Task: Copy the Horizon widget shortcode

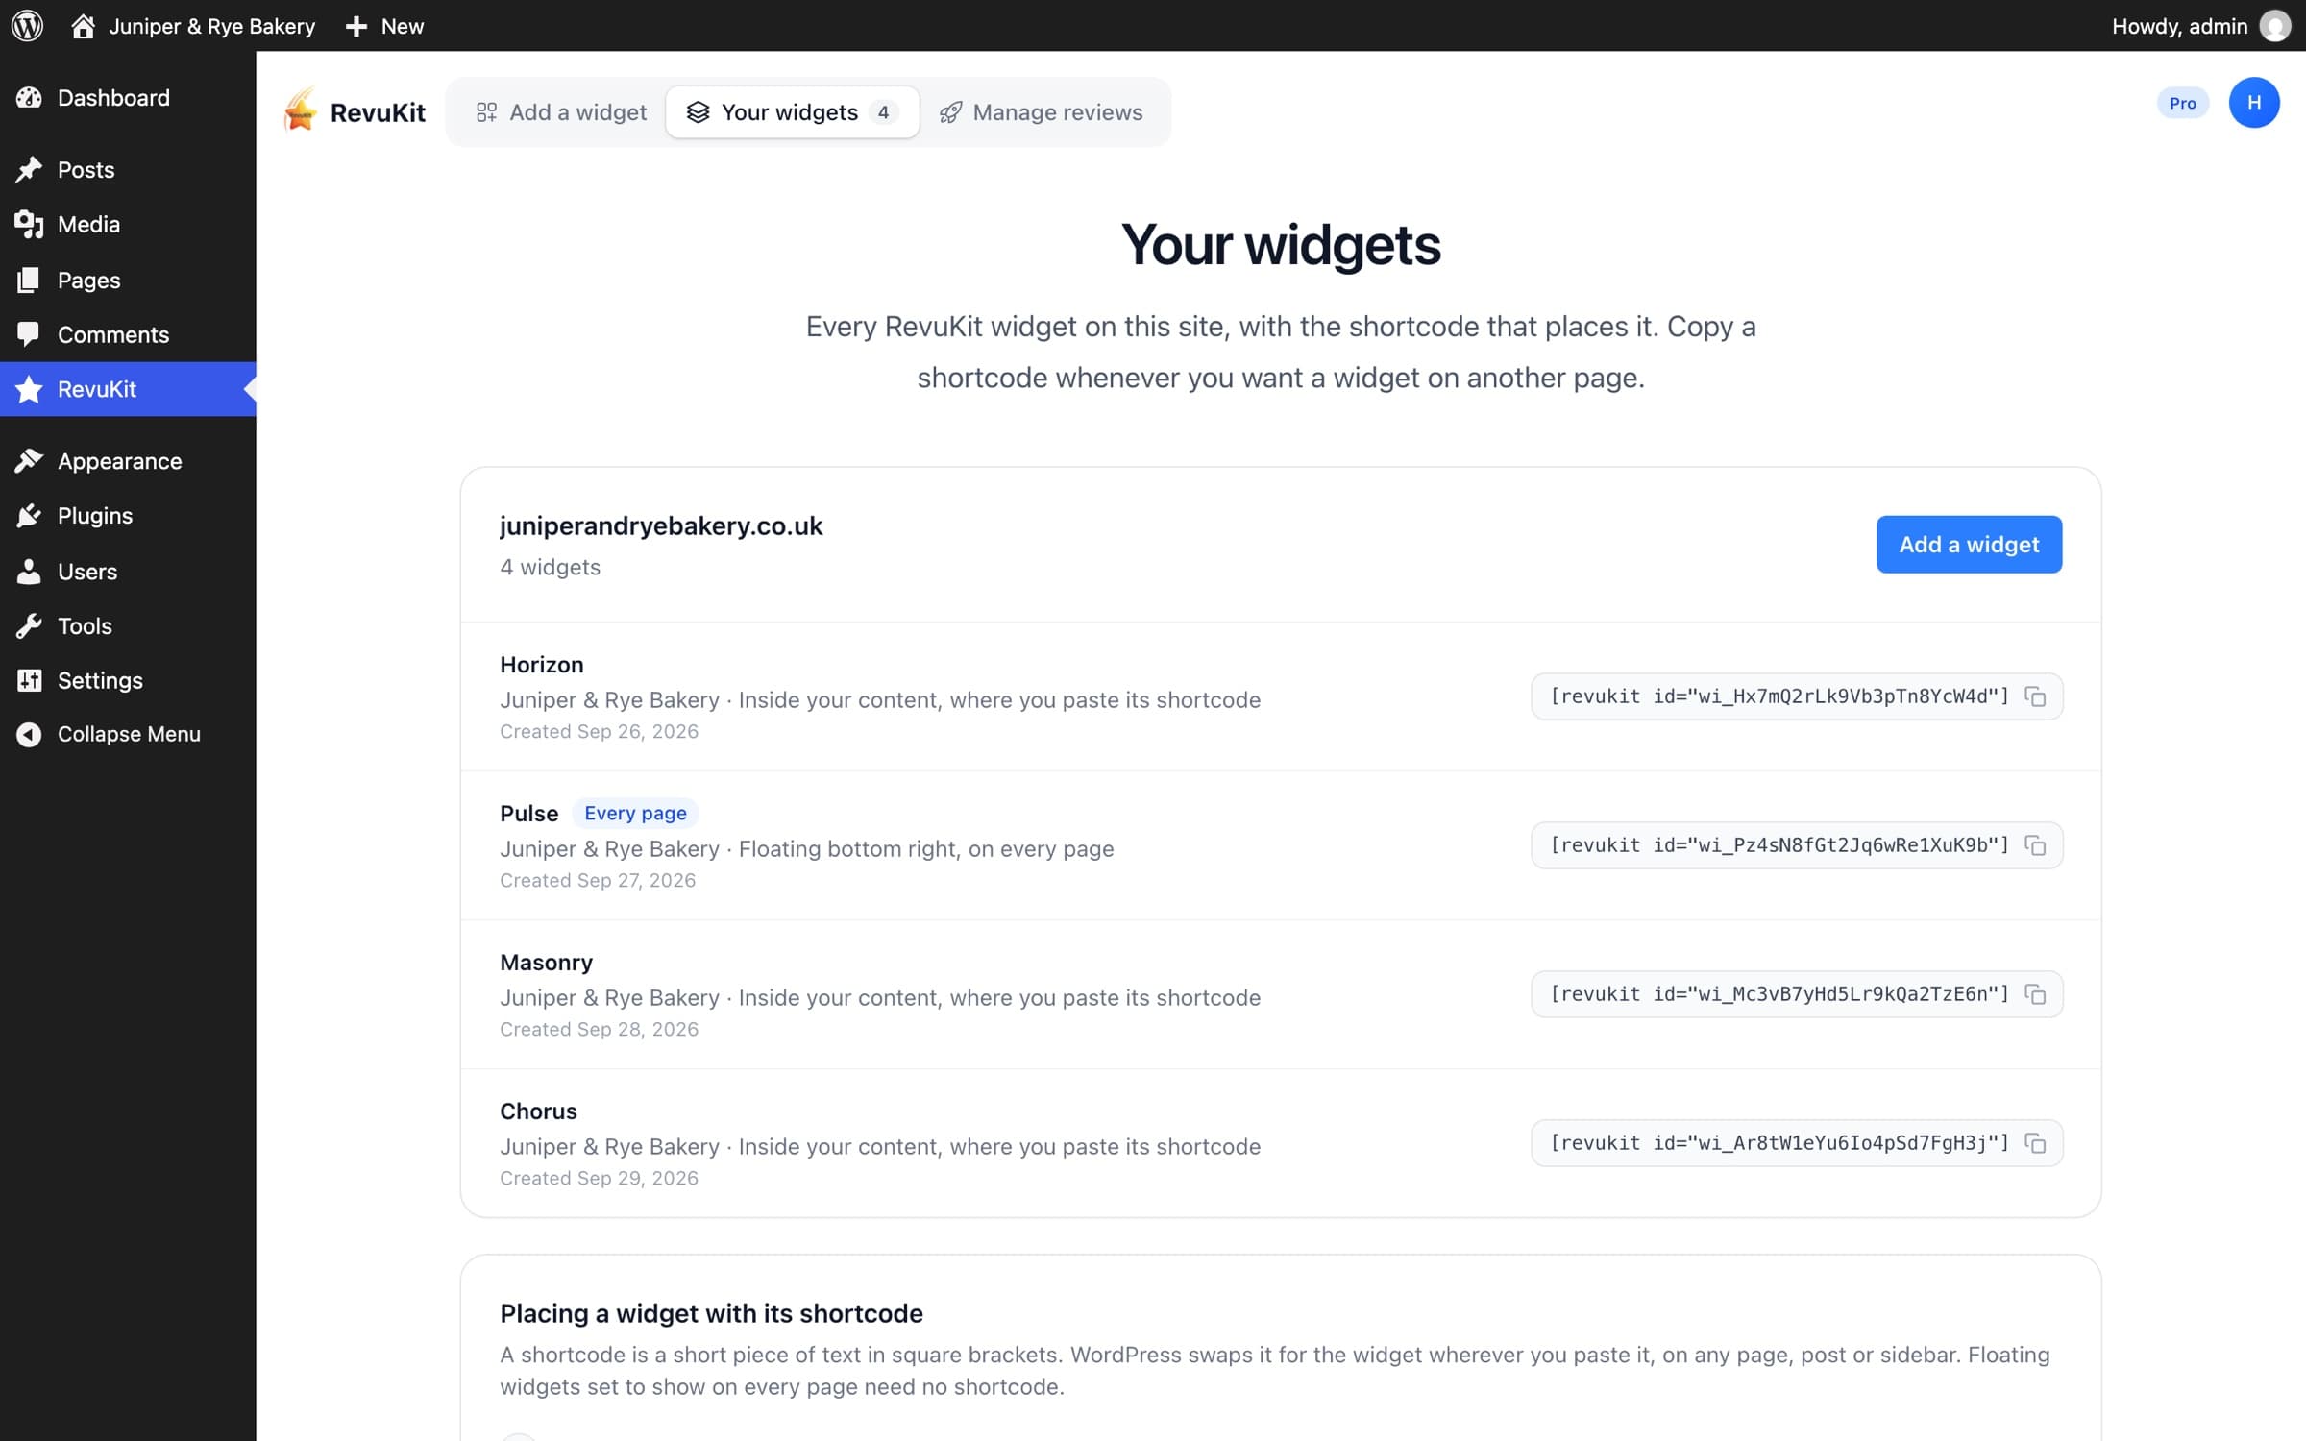Action: [x=2035, y=696]
